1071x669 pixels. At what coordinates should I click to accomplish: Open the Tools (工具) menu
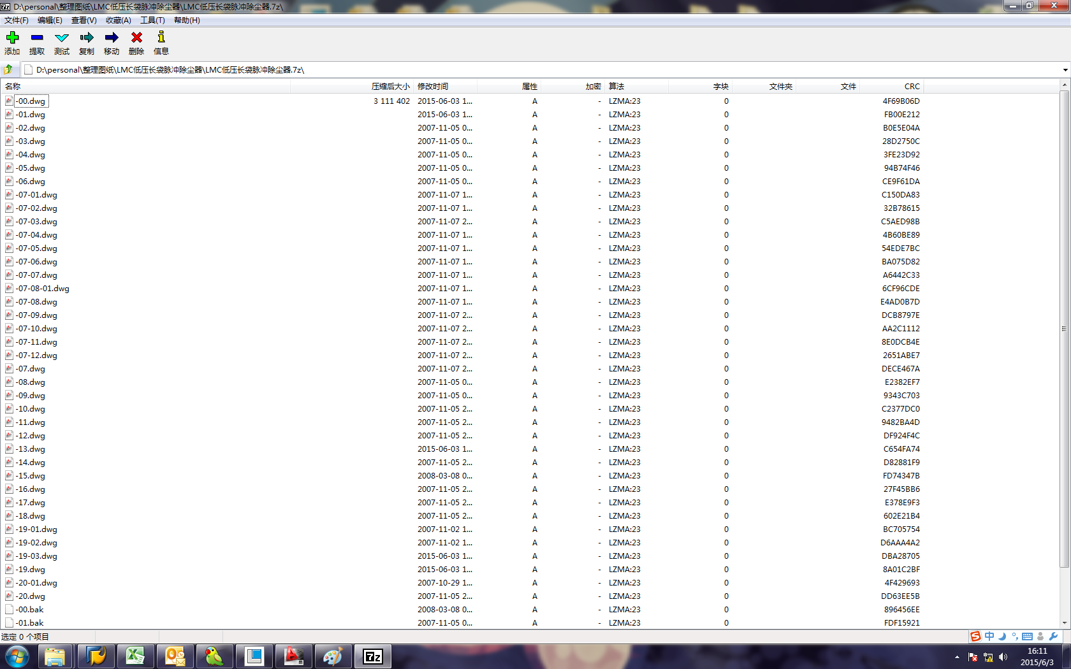(x=152, y=20)
